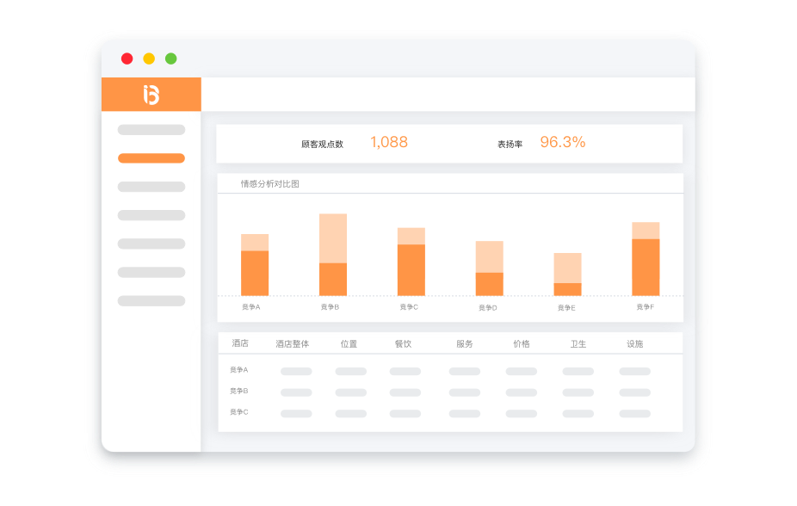
Task: Click the 卫生 column header
Action: click(579, 342)
